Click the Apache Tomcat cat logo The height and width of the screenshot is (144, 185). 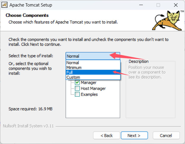coord(168,20)
